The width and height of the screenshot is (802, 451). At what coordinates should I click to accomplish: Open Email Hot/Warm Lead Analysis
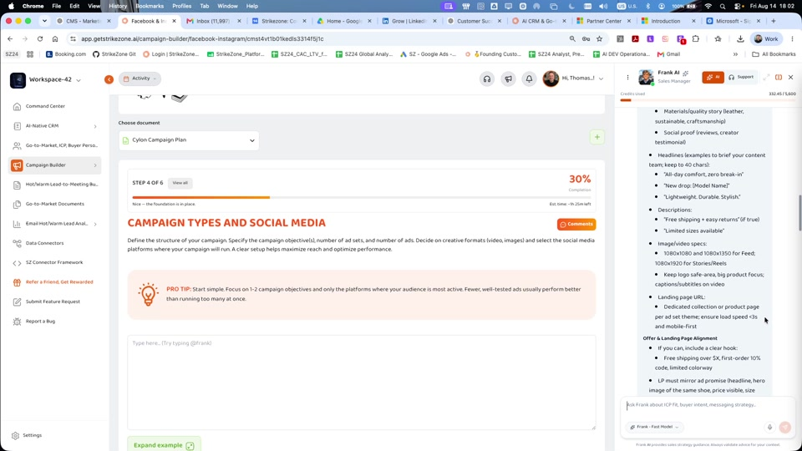(x=55, y=224)
